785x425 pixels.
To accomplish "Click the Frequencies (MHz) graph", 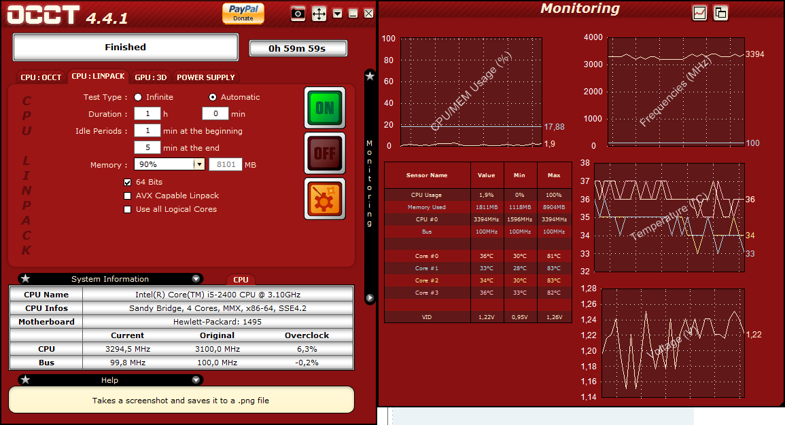I will click(x=676, y=92).
